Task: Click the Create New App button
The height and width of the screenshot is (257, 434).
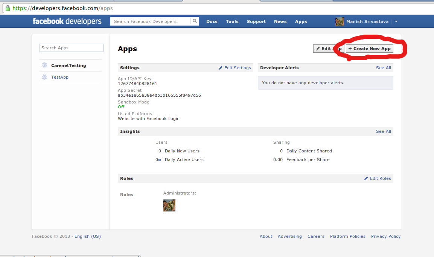Action: click(x=369, y=49)
